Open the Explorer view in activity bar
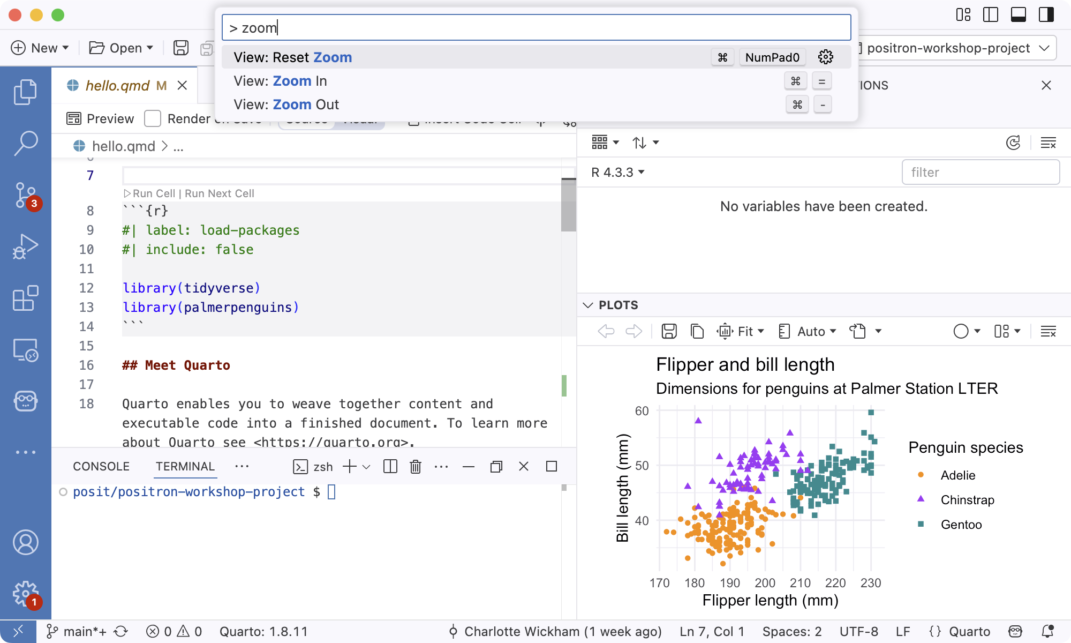1071x643 pixels. pyautogui.click(x=25, y=92)
